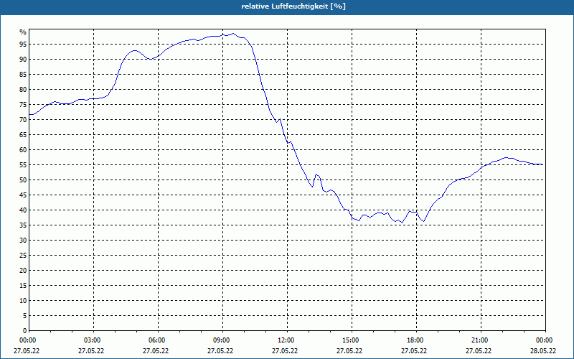Select the '75' y-axis label

pos(23,104)
